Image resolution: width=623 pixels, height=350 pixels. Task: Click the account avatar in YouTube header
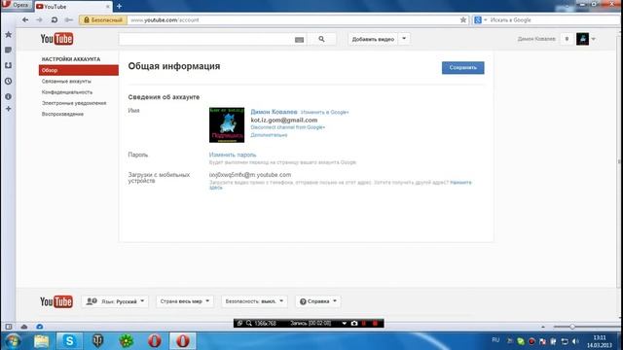pos(582,39)
